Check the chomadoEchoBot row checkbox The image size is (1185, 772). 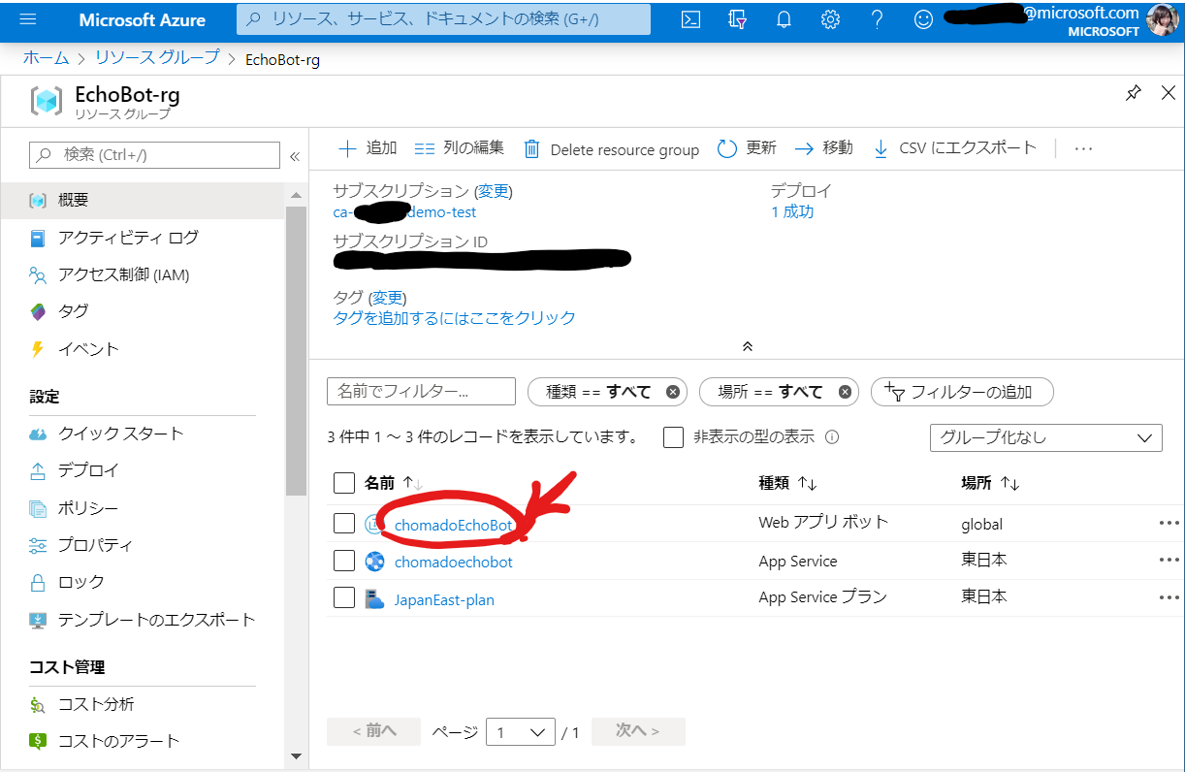pyautogui.click(x=344, y=524)
